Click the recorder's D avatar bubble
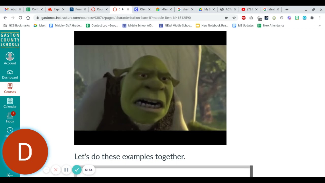Viewport: 325px width, 183px height. (x=25, y=152)
